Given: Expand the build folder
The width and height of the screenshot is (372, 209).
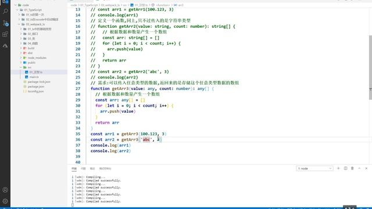Looking at the screenshot, I should point(21,48).
